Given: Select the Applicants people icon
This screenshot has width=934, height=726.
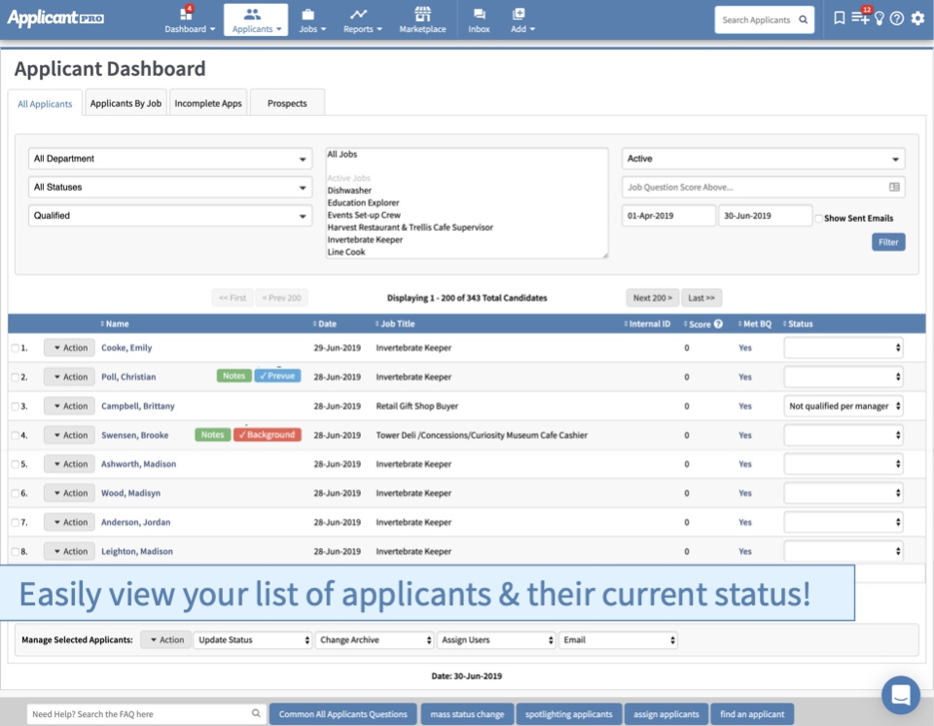Looking at the screenshot, I should pos(255,13).
